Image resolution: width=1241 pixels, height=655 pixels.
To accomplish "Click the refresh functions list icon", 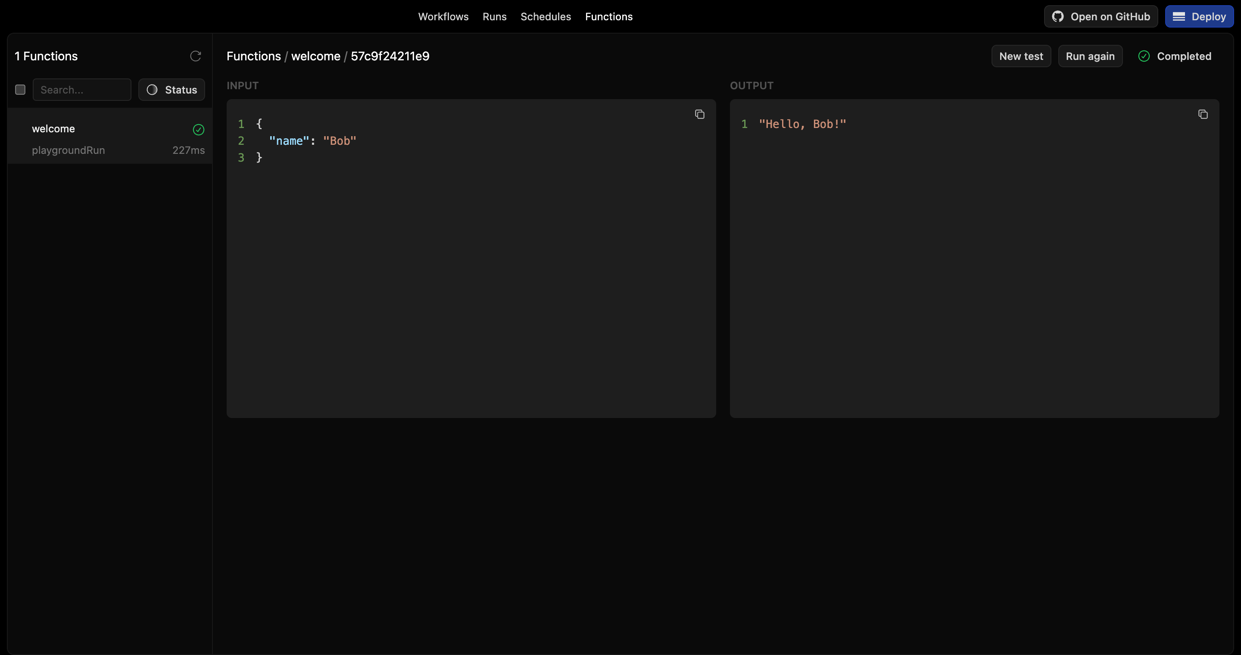I will click(x=195, y=56).
